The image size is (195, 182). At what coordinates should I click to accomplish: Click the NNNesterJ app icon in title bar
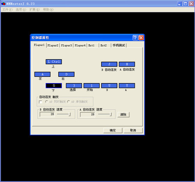3,4
